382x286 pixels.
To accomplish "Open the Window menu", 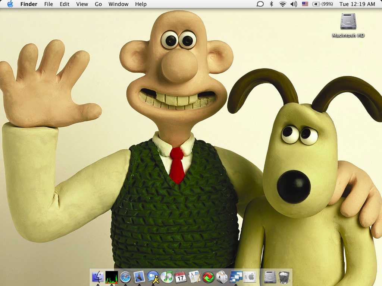I will click(118, 4).
